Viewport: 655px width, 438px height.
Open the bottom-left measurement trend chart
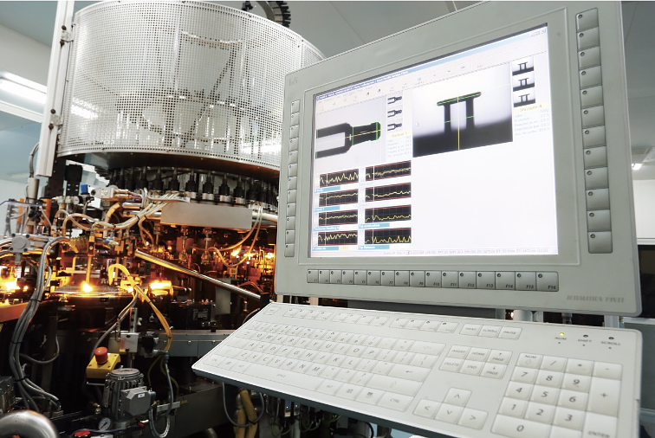tap(337, 237)
